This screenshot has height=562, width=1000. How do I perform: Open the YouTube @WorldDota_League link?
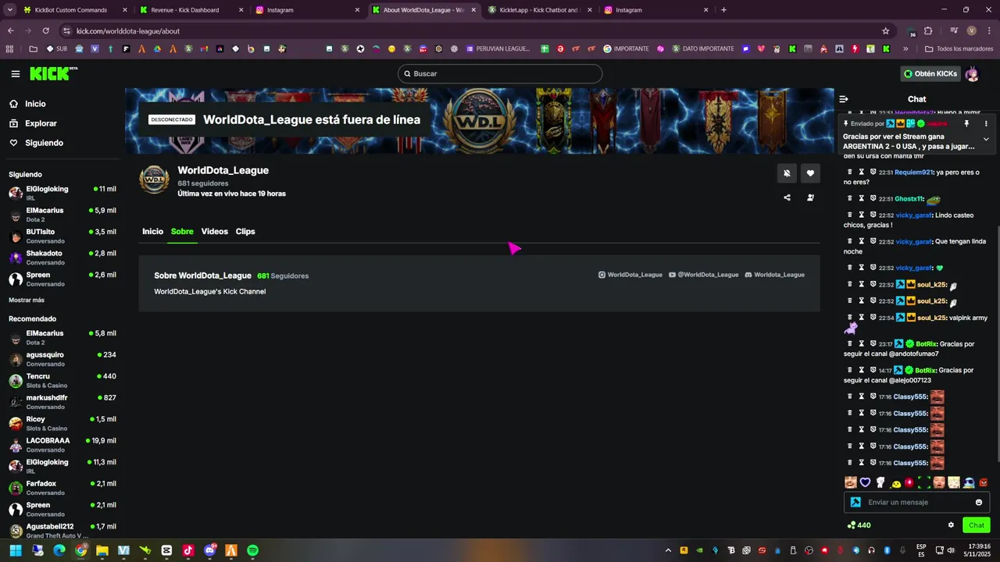(x=704, y=275)
